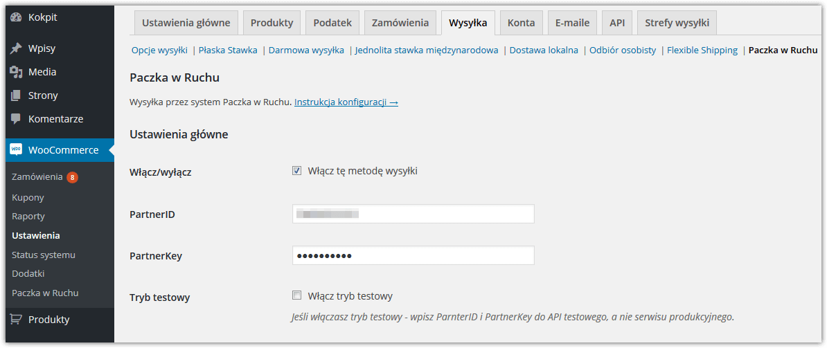Open Opcje wysyłki subsection link
Viewport: 827px width, 348px height.
point(159,51)
